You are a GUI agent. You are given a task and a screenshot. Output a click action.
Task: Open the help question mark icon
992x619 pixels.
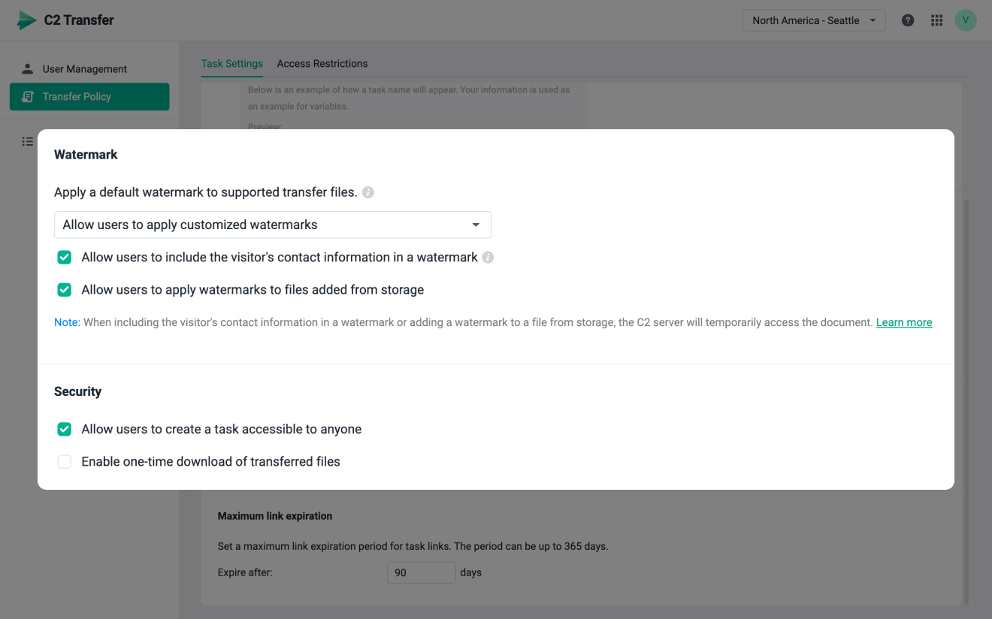point(907,20)
